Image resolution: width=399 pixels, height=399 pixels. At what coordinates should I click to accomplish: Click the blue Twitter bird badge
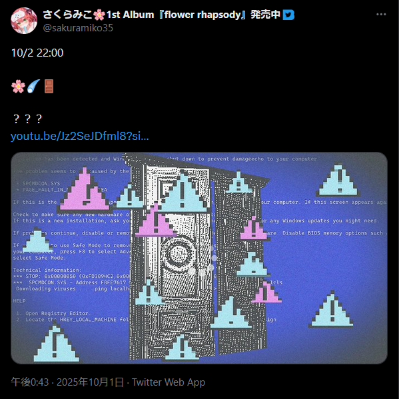pos(288,15)
